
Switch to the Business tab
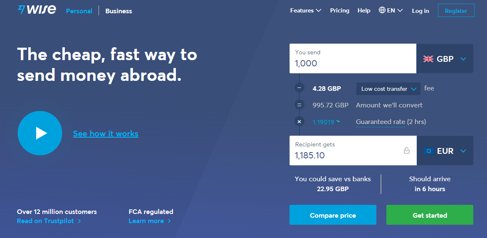coord(119,11)
